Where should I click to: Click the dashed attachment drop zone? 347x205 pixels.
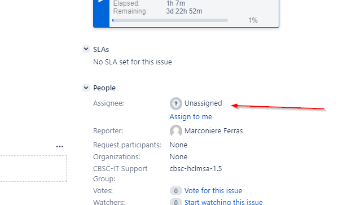33,168
